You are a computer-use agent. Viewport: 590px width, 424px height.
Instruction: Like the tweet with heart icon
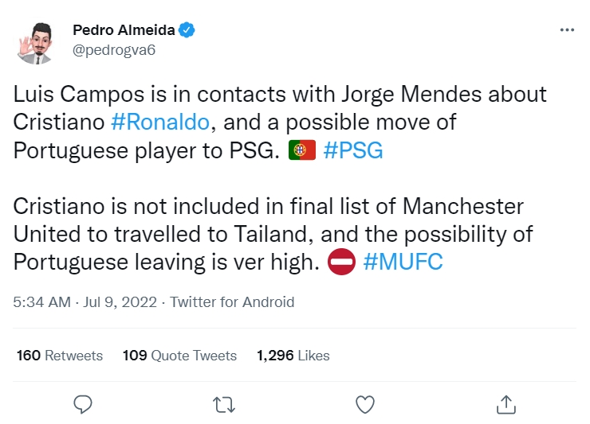point(364,404)
